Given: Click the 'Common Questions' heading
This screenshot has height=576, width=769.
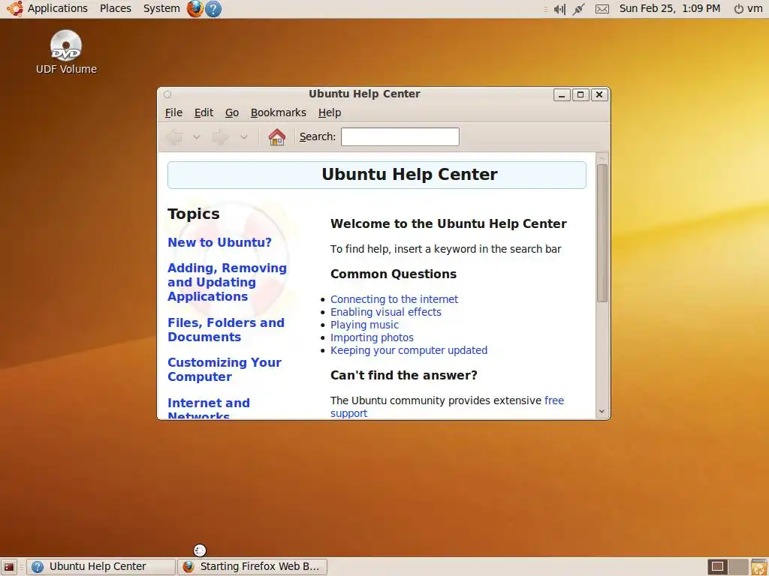Looking at the screenshot, I should click(394, 274).
